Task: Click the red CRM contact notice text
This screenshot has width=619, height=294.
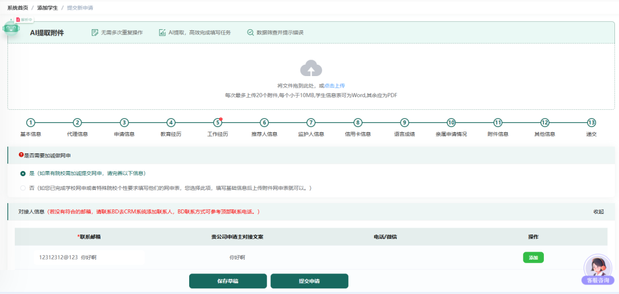Action: click(x=153, y=212)
